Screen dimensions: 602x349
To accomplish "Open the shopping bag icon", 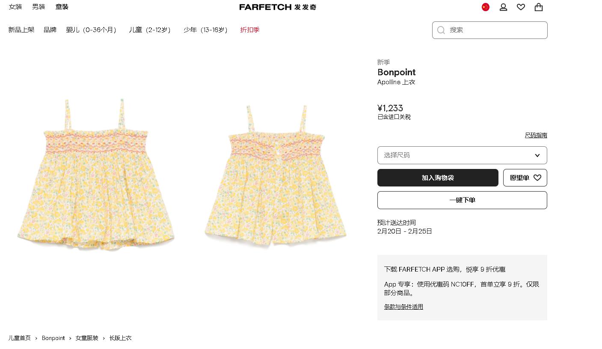I will click(539, 7).
